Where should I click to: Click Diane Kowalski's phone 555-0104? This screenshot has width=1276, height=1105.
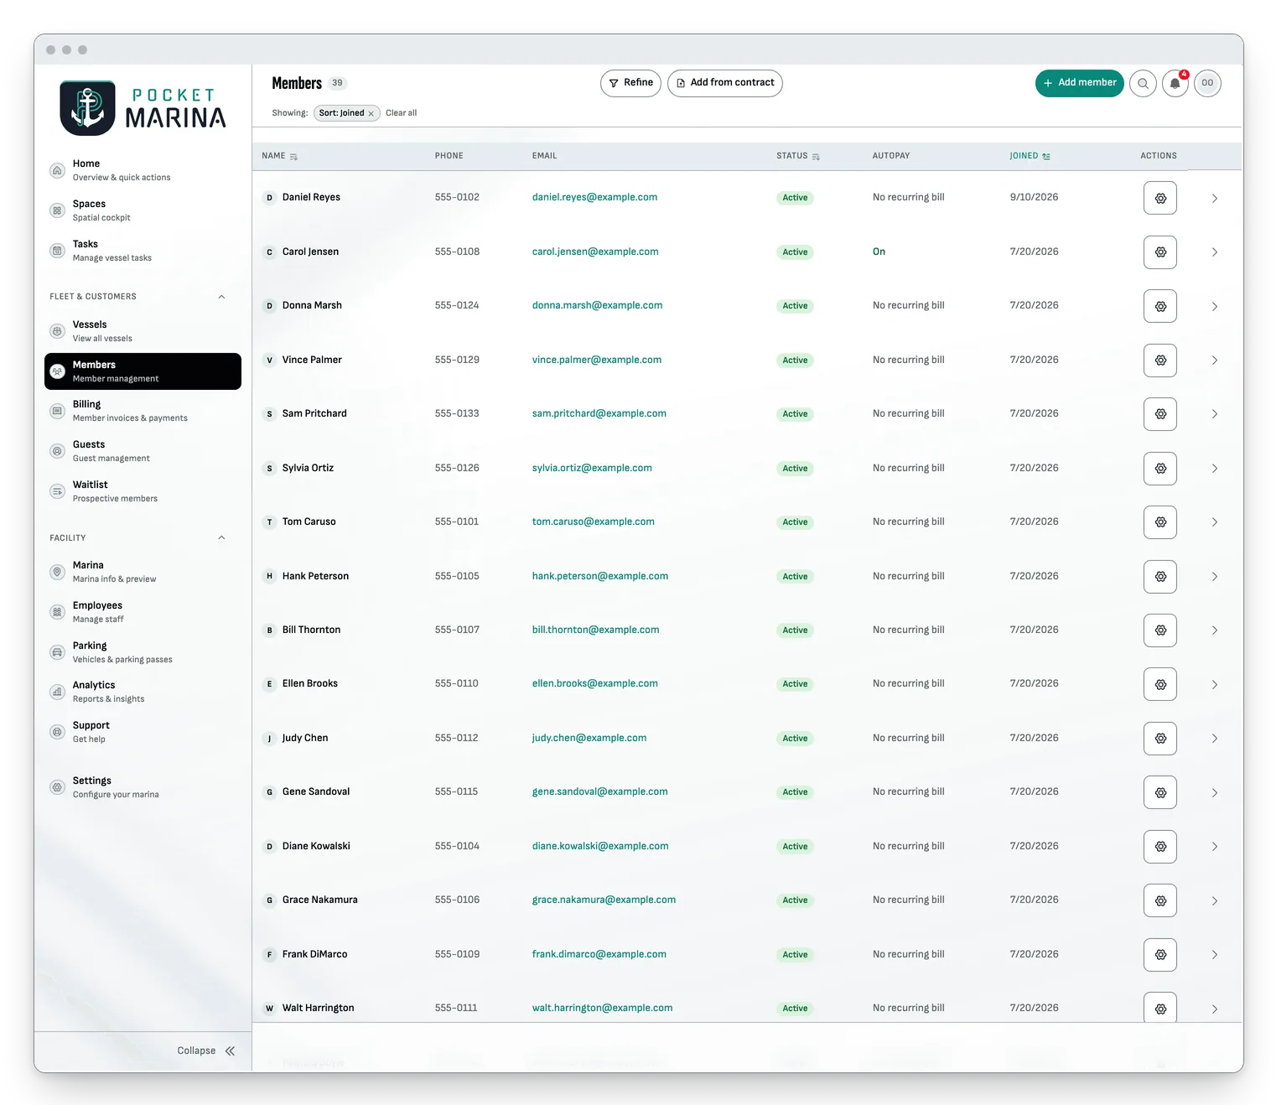457,847
